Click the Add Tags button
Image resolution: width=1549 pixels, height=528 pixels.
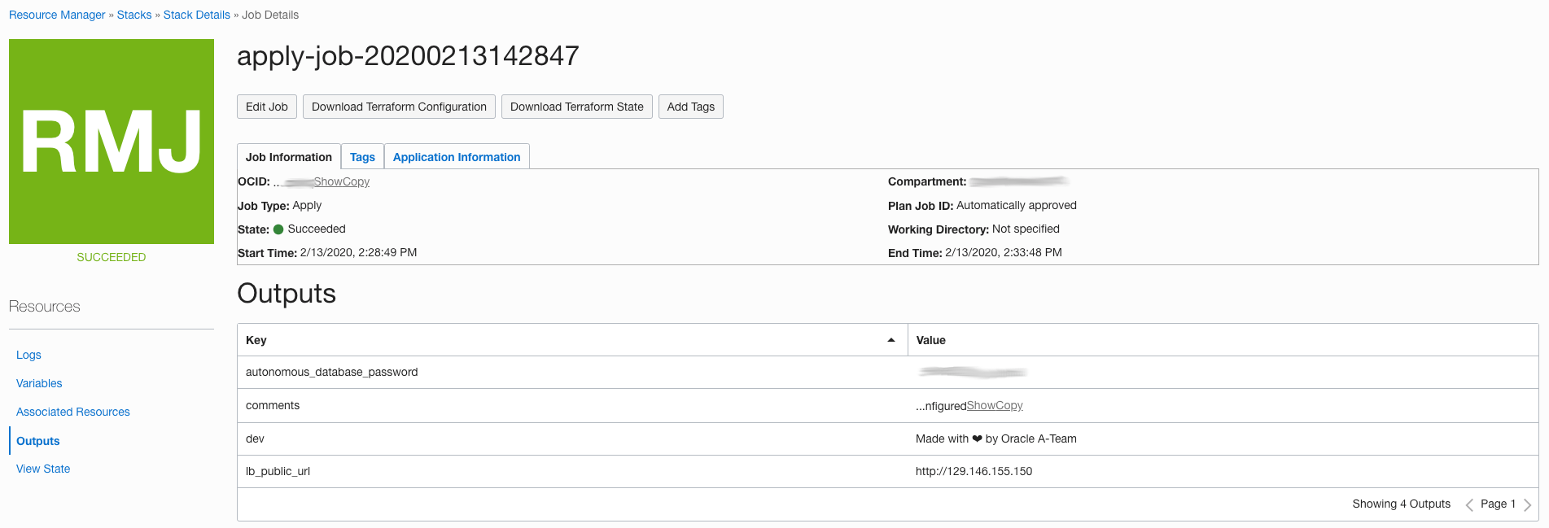point(690,107)
